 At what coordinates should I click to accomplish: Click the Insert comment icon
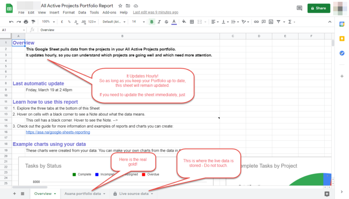(264, 22)
